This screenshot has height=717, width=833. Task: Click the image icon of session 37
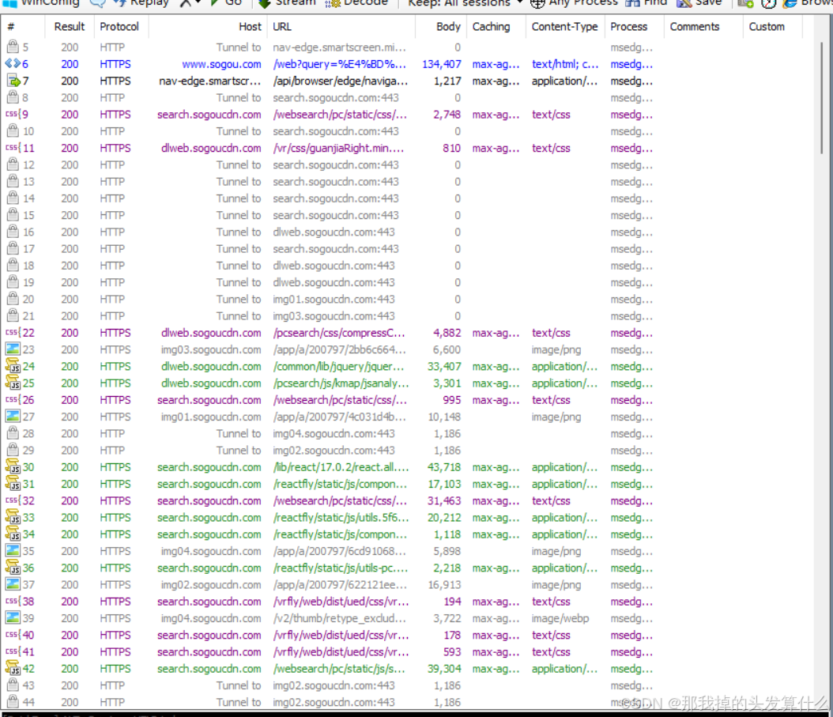pos(13,584)
